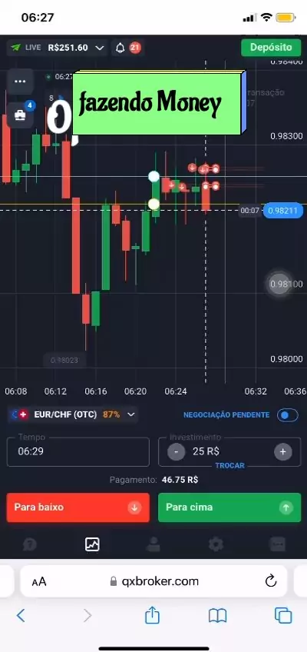
Task: Select the Tempo expiry time field
Action: [78, 451]
